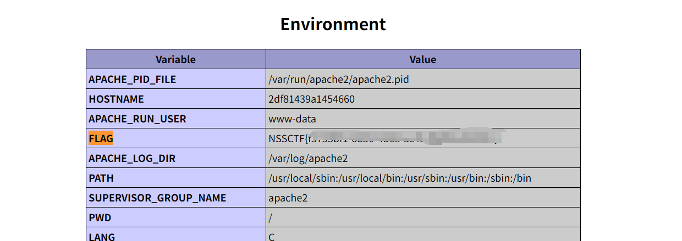The height and width of the screenshot is (241, 682).
Task: Click the APACHE_RUN_USER variable cell
Action: coord(176,119)
